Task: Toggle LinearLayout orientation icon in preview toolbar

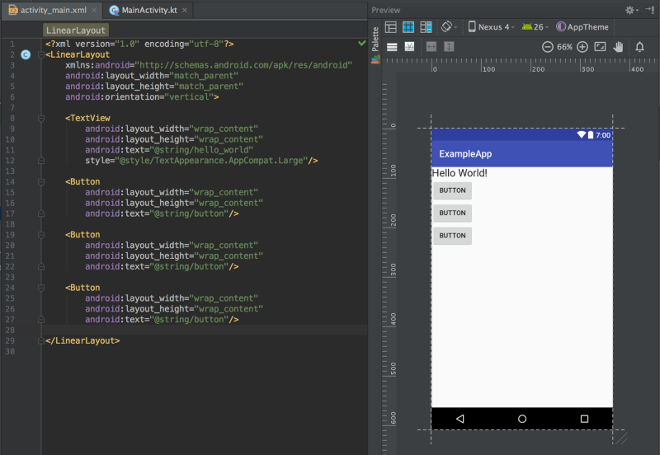Action: pyautogui.click(x=392, y=47)
